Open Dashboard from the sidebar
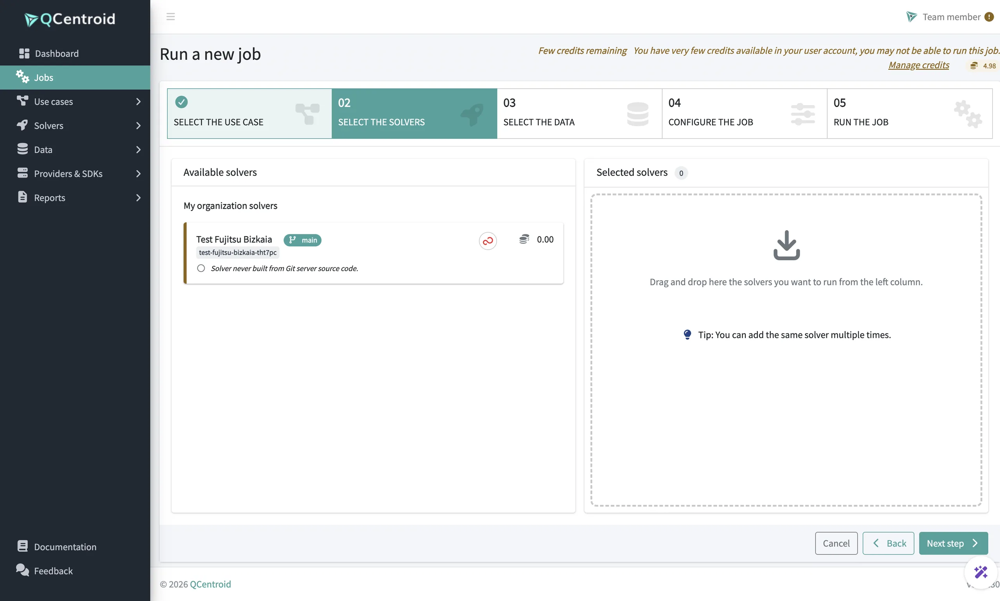This screenshot has height=601, width=1000. (x=75, y=54)
